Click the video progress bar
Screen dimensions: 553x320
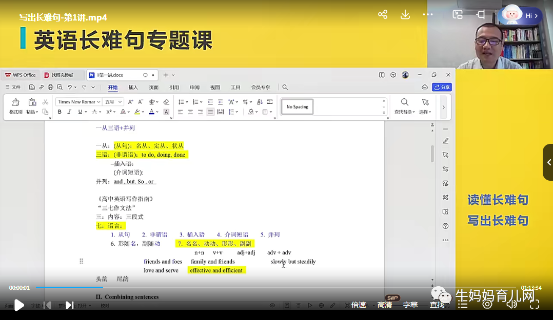[x=275, y=287]
